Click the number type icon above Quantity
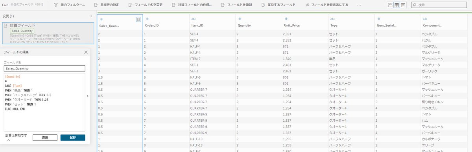 (240, 19)
